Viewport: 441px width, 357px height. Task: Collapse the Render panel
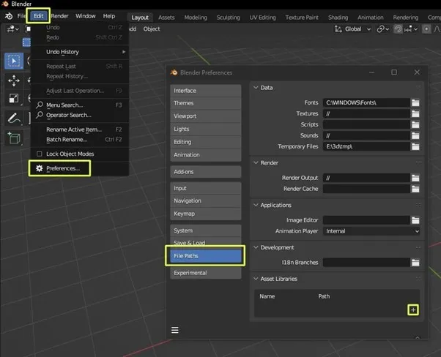(x=256, y=163)
